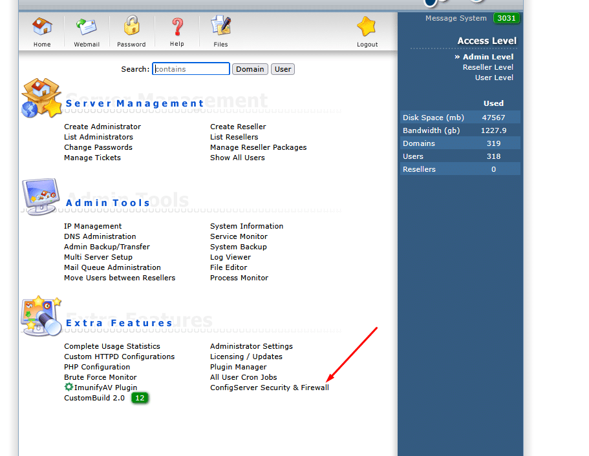Viewport: 589px width, 456px height.
Task: Open Multi Server Setup
Action: click(x=98, y=257)
